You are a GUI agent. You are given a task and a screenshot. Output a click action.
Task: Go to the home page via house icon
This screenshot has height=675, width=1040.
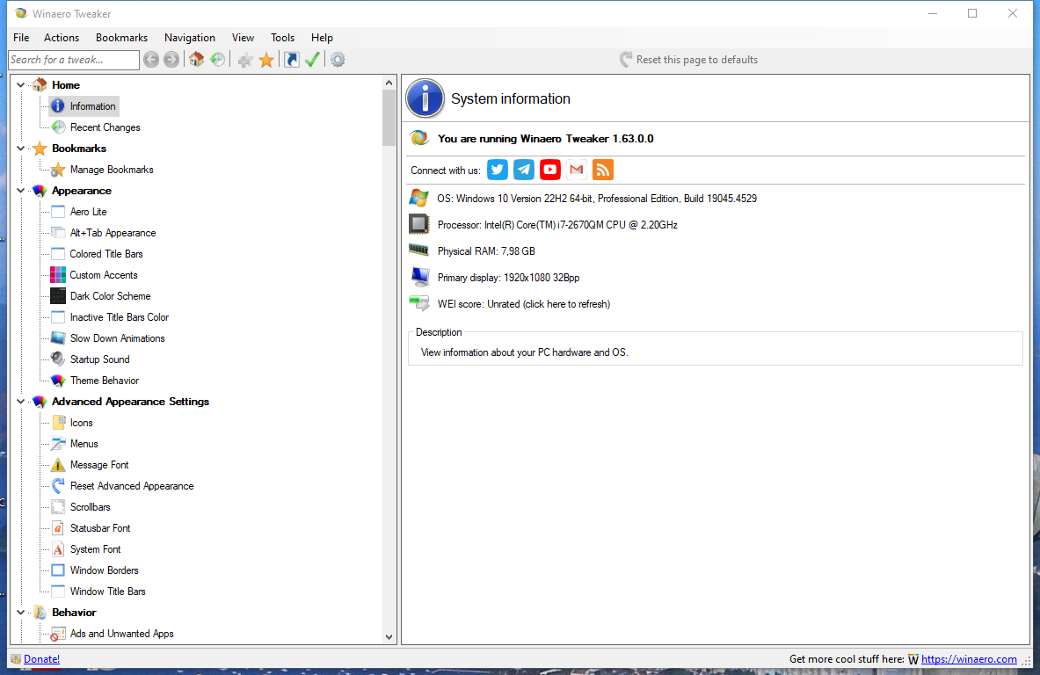pyautogui.click(x=196, y=60)
